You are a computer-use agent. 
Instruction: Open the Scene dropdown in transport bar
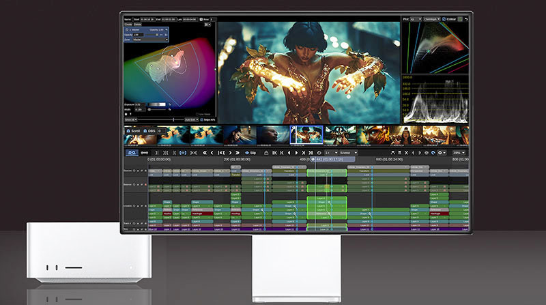pos(348,153)
